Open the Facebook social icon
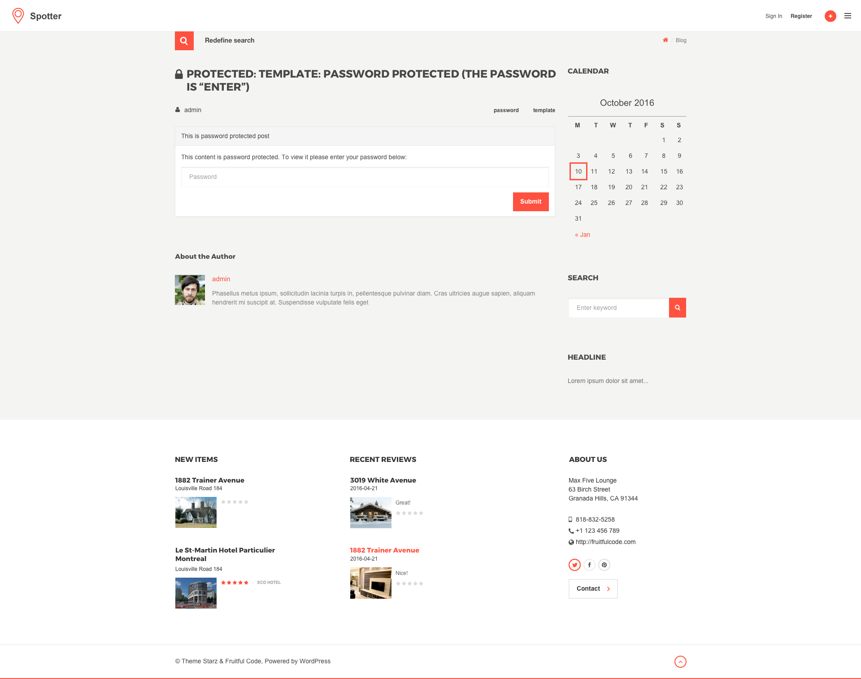Viewport: 861px width, 679px height. [x=589, y=565]
